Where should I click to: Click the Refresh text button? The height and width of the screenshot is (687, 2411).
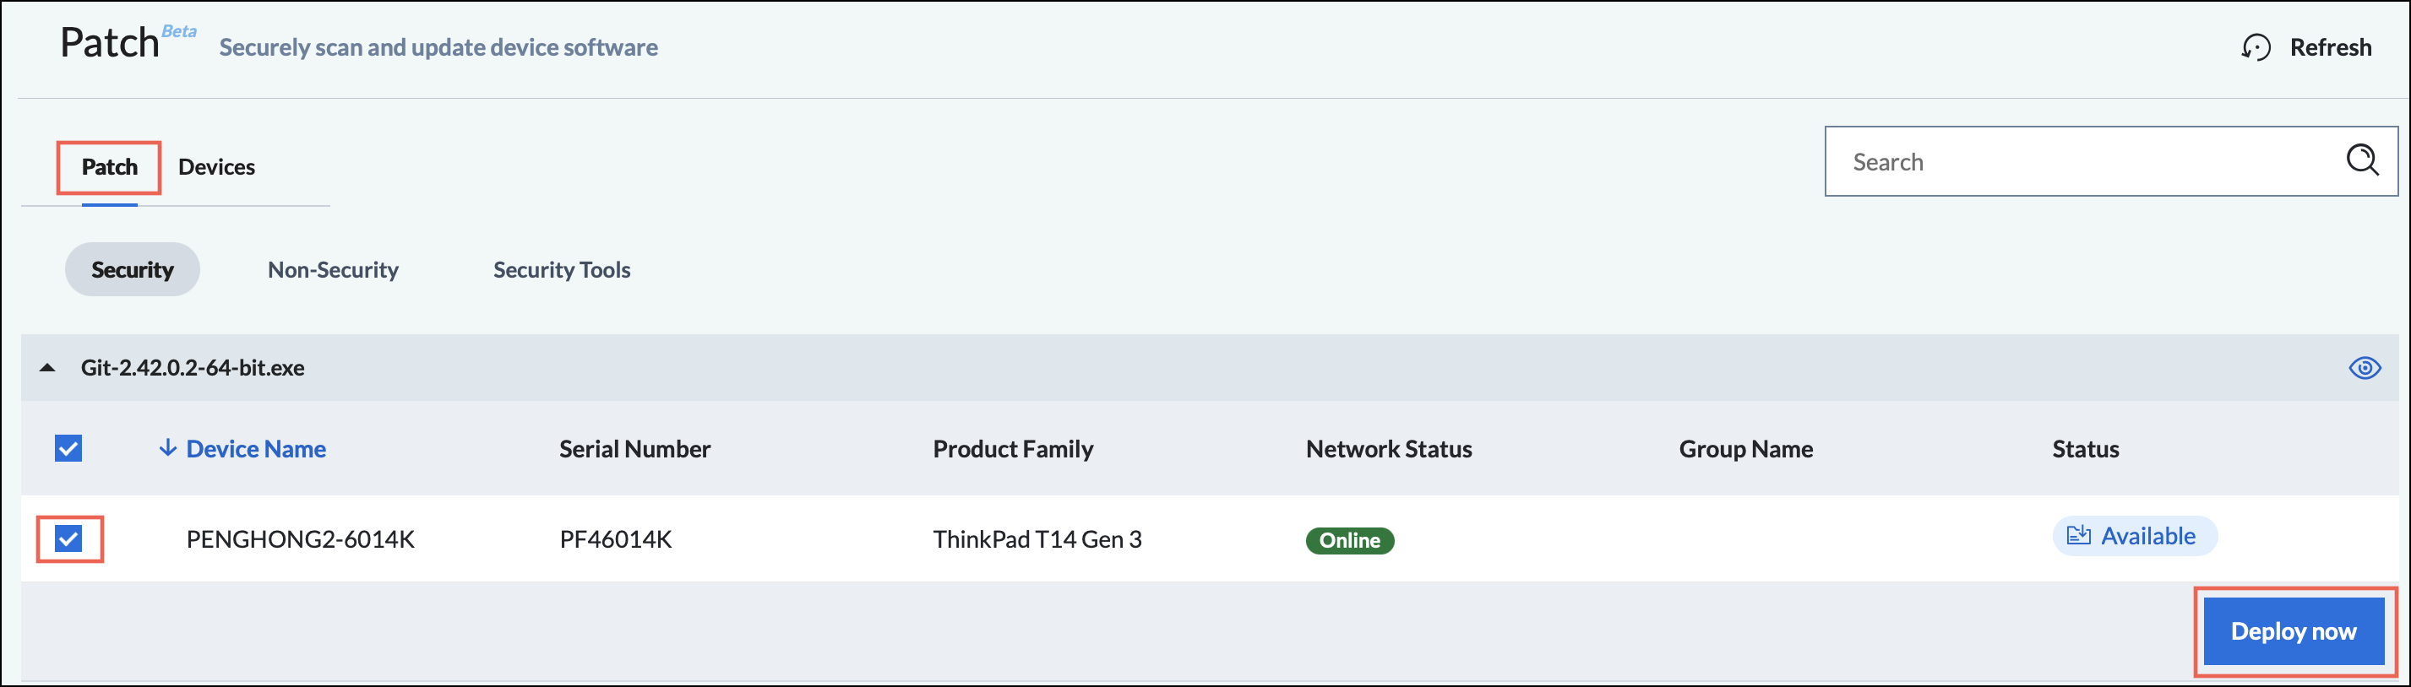point(2330,47)
